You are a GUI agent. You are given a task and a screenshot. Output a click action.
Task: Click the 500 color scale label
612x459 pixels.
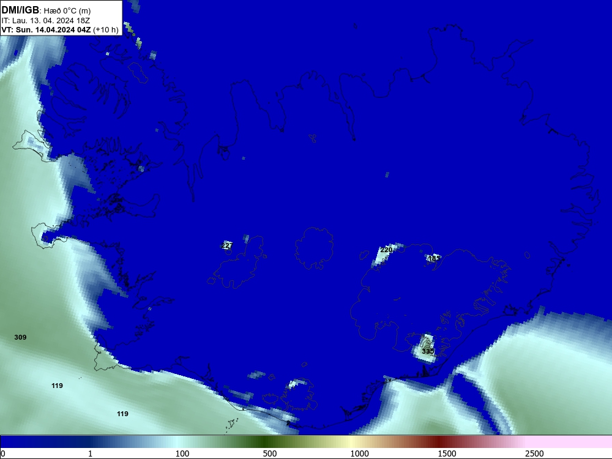(270, 453)
